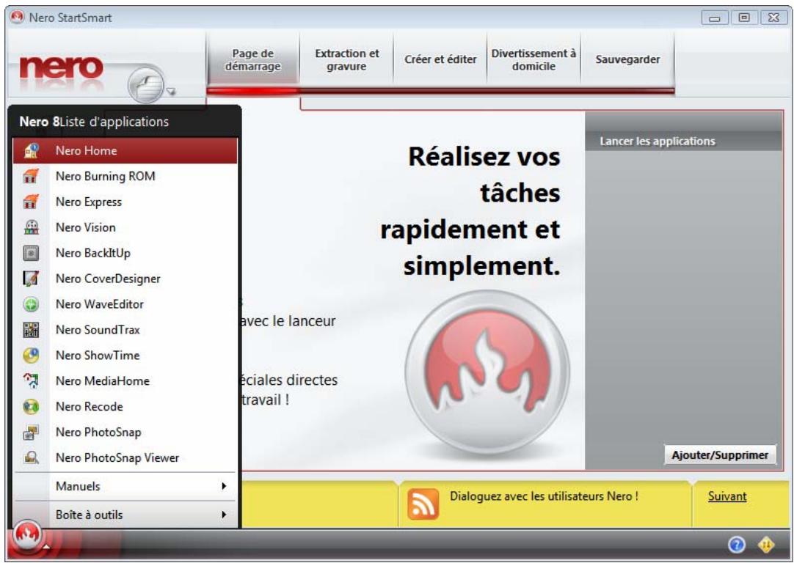
Task: Choose Nero BackItUp menu entry
Action: pos(125,253)
